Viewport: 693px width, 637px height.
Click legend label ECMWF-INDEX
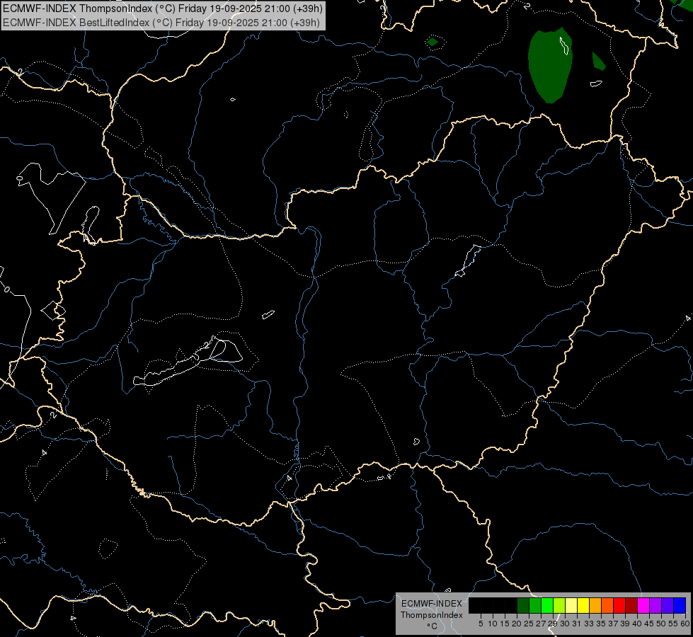tap(432, 604)
